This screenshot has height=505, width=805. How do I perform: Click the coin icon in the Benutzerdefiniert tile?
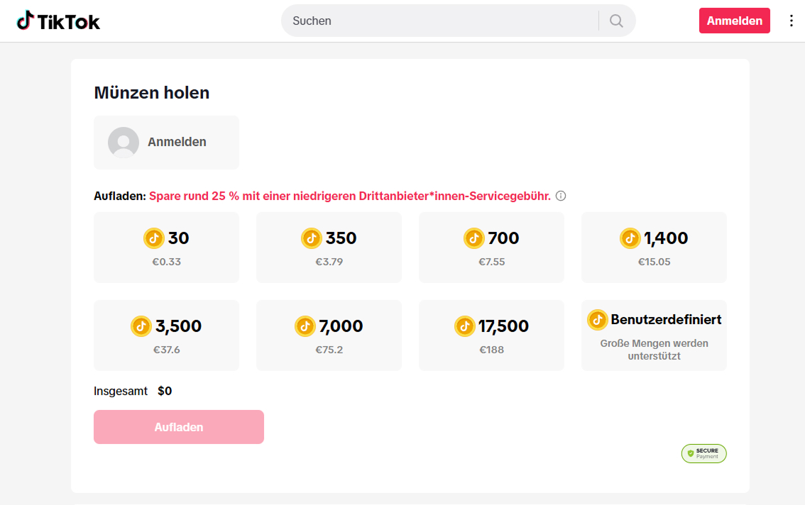click(596, 319)
